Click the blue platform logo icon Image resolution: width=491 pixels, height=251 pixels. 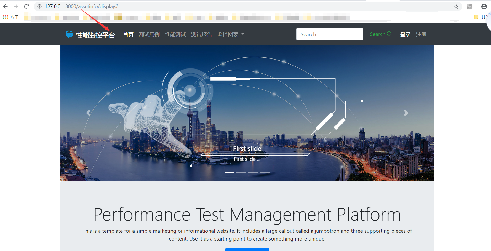point(70,34)
